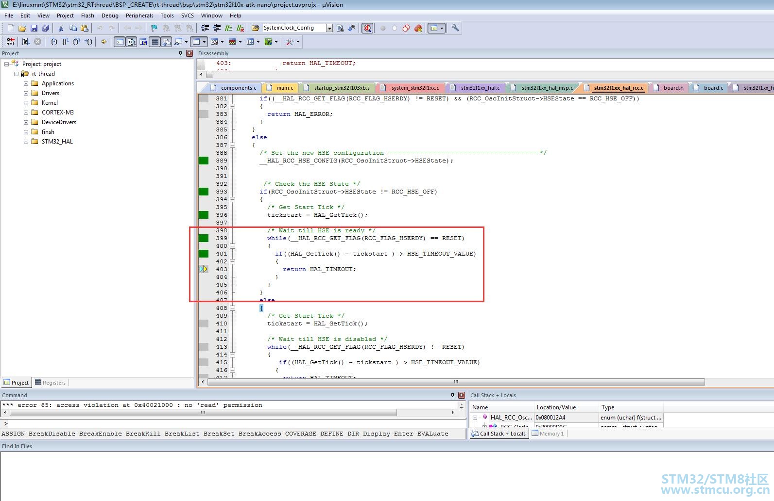Click the Run icon
Screen dimensions: 774x501
point(26,42)
